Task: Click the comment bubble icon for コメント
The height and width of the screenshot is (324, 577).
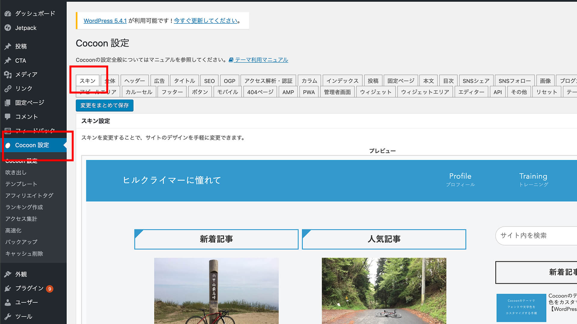Action: click(x=8, y=117)
